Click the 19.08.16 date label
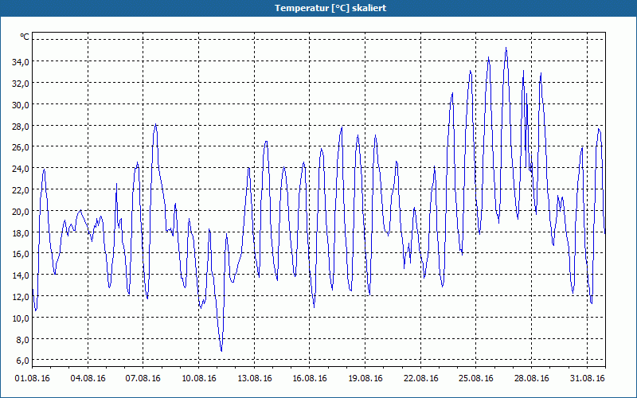637x398 pixels. [365, 378]
